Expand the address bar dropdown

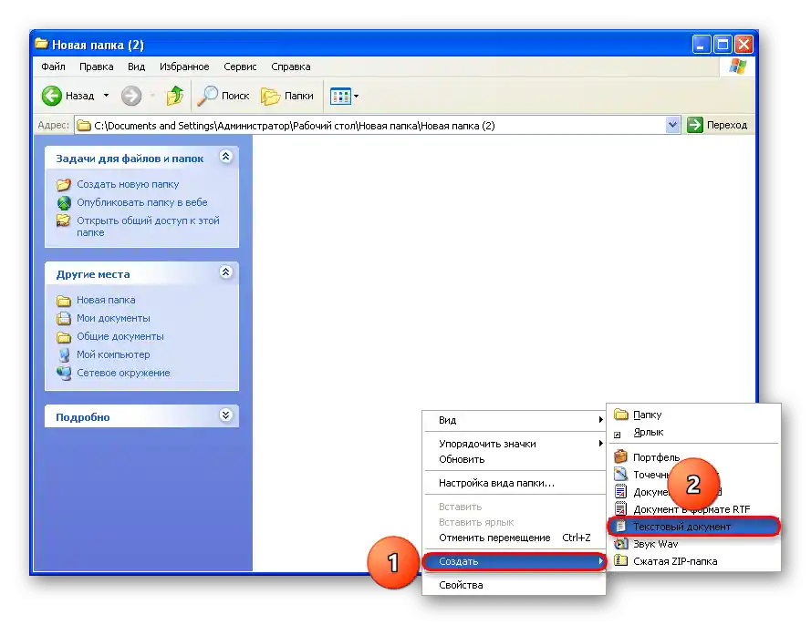point(672,125)
